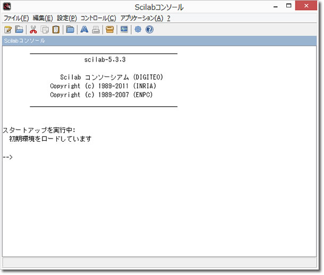
Task: Choose console font with A icon
Action: [x=84, y=30]
